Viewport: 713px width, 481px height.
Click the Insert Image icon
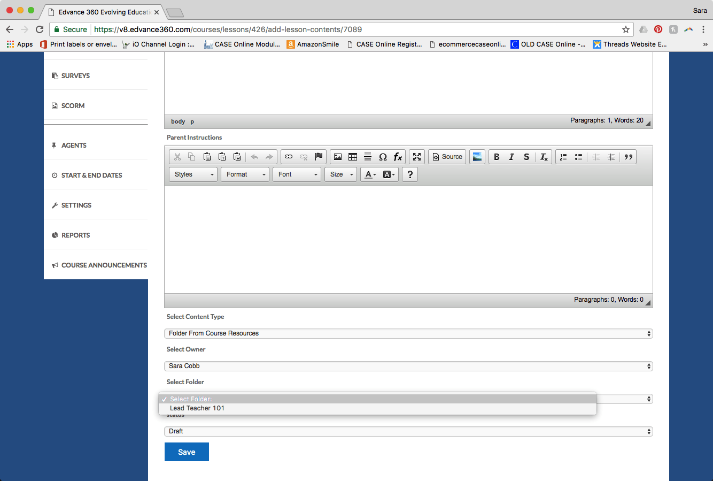pyautogui.click(x=338, y=157)
